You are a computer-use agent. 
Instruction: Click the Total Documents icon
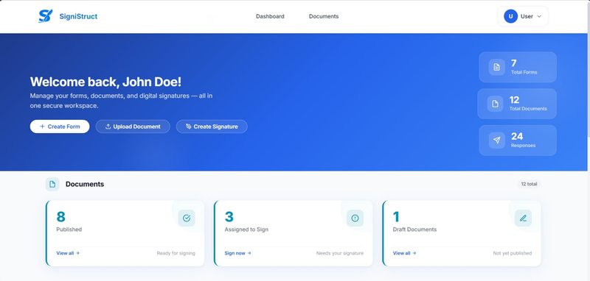[x=495, y=104]
